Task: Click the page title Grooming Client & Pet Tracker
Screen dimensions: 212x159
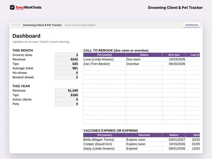Action: coord(175,7)
